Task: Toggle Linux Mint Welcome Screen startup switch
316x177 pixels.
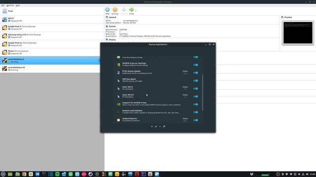Action: pos(196,57)
